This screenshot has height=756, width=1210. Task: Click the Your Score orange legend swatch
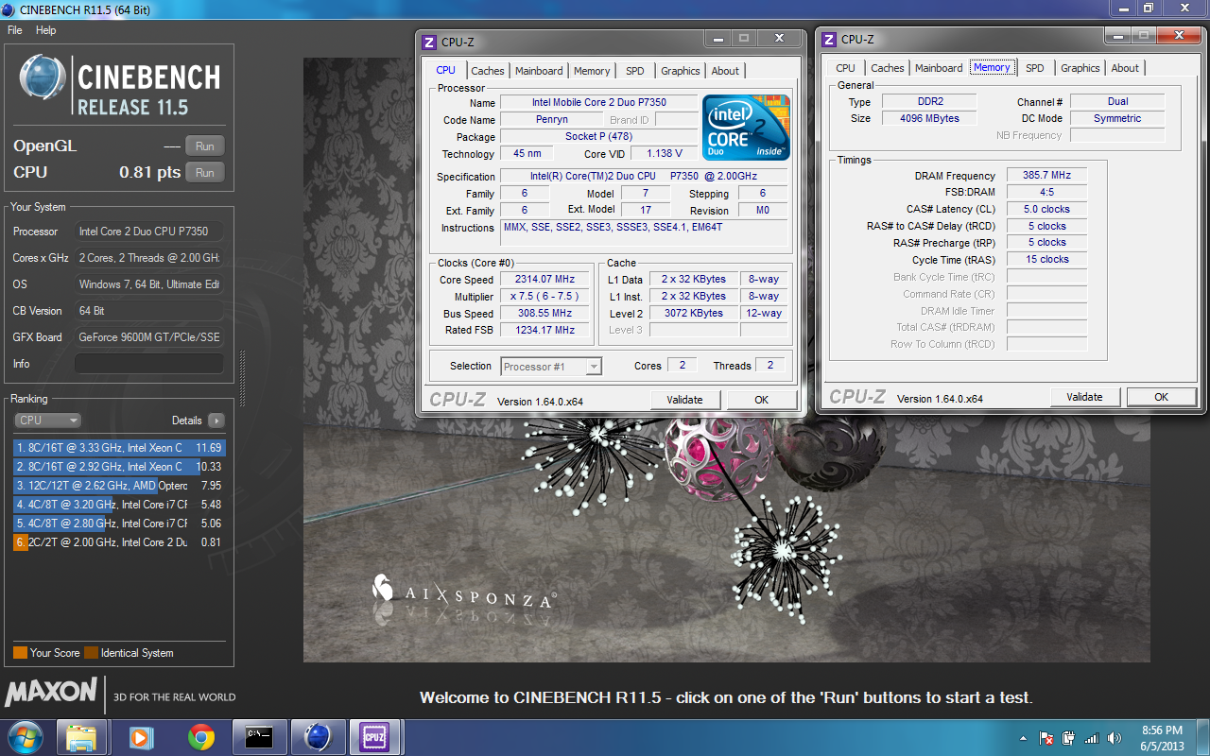point(20,653)
